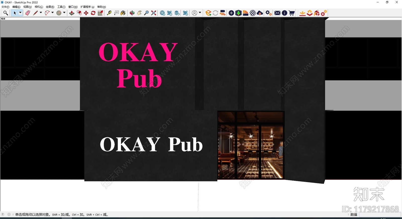Click the status bar info circle icon

9,214
